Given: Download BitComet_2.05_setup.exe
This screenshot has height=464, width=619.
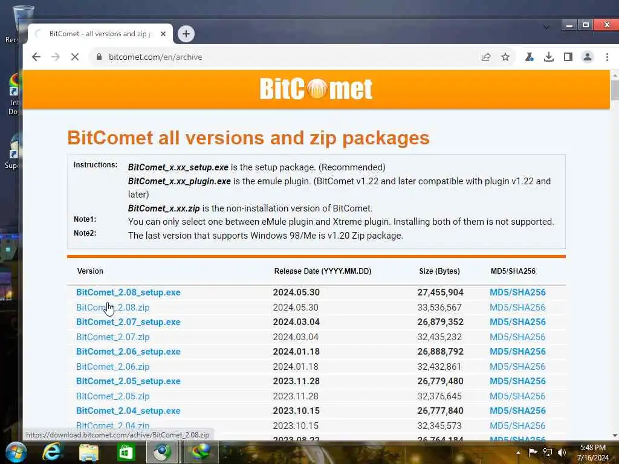Looking at the screenshot, I should point(128,381).
